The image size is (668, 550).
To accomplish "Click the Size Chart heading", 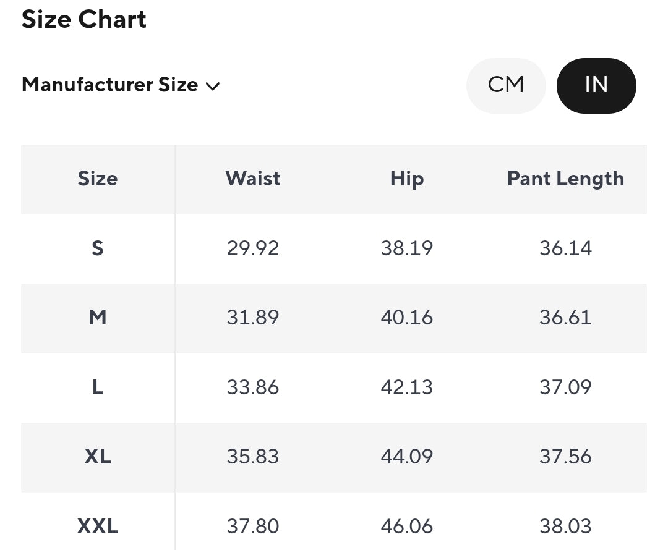I will click(84, 20).
